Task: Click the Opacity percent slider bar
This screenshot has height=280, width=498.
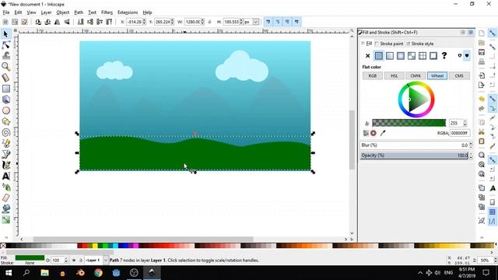Action: pyautogui.click(x=414, y=156)
